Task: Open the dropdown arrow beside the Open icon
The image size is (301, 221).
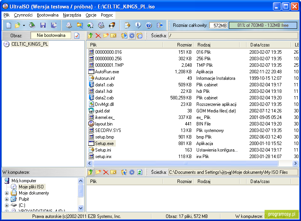Action: click(x=24, y=25)
